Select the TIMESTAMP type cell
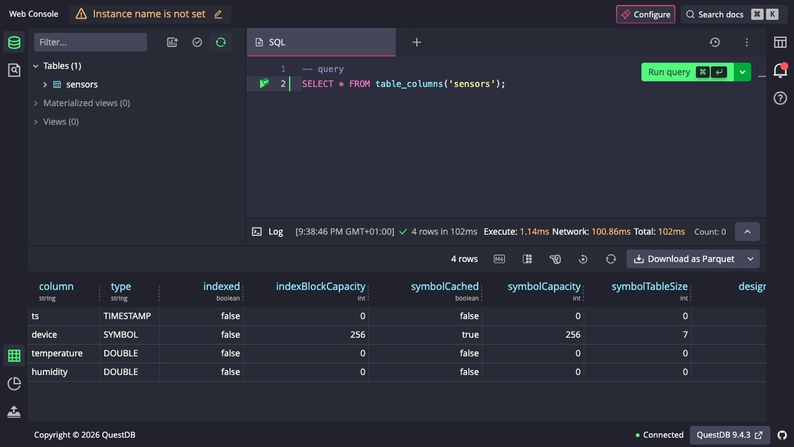794x447 pixels. pyautogui.click(x=130, y=316)
